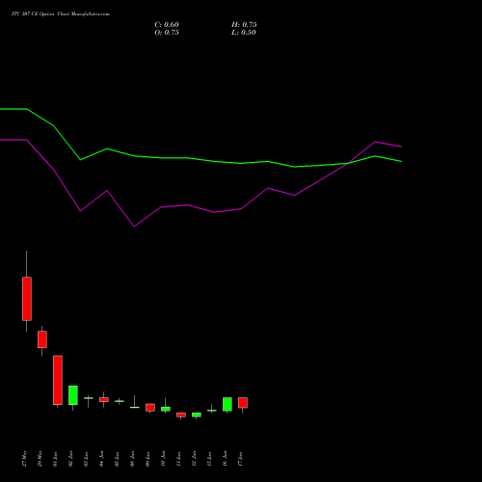Click the ITC option chart title text
The width and height of the screenshot is (482, 482).
click(x=61, y=14)
